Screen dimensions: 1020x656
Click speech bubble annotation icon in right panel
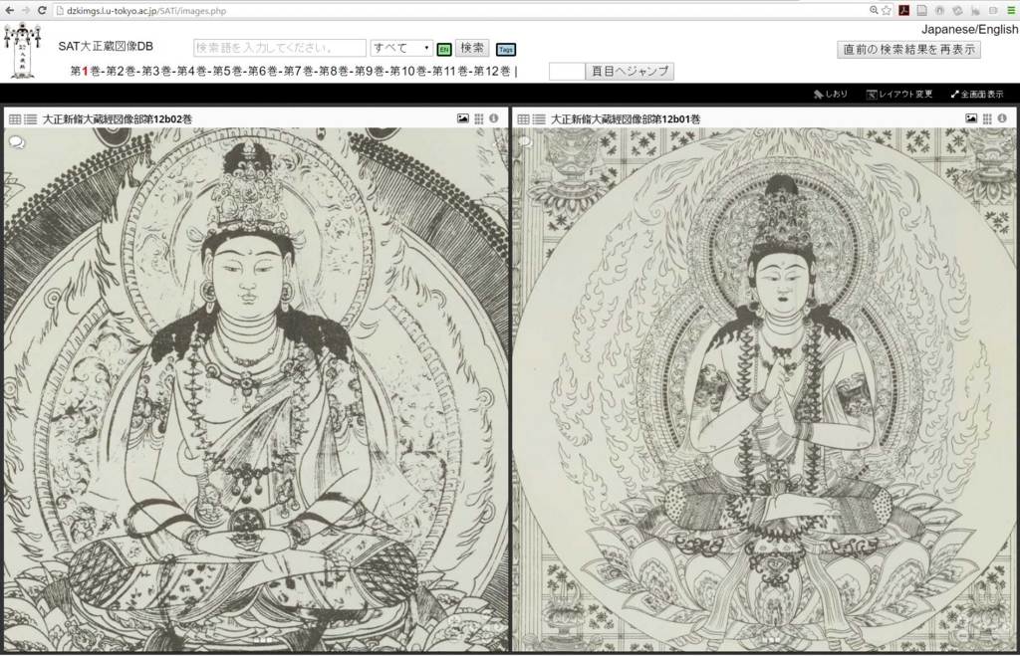(x=524, y=141)
